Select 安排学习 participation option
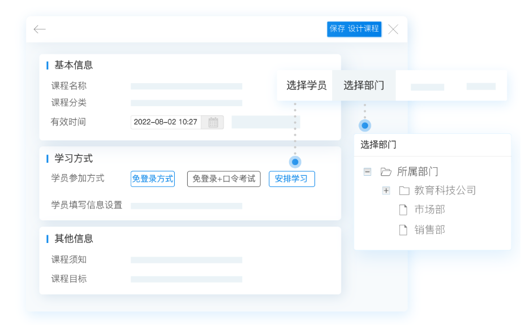The width and height of the screenshot is (525, 330). pos(291,179)
